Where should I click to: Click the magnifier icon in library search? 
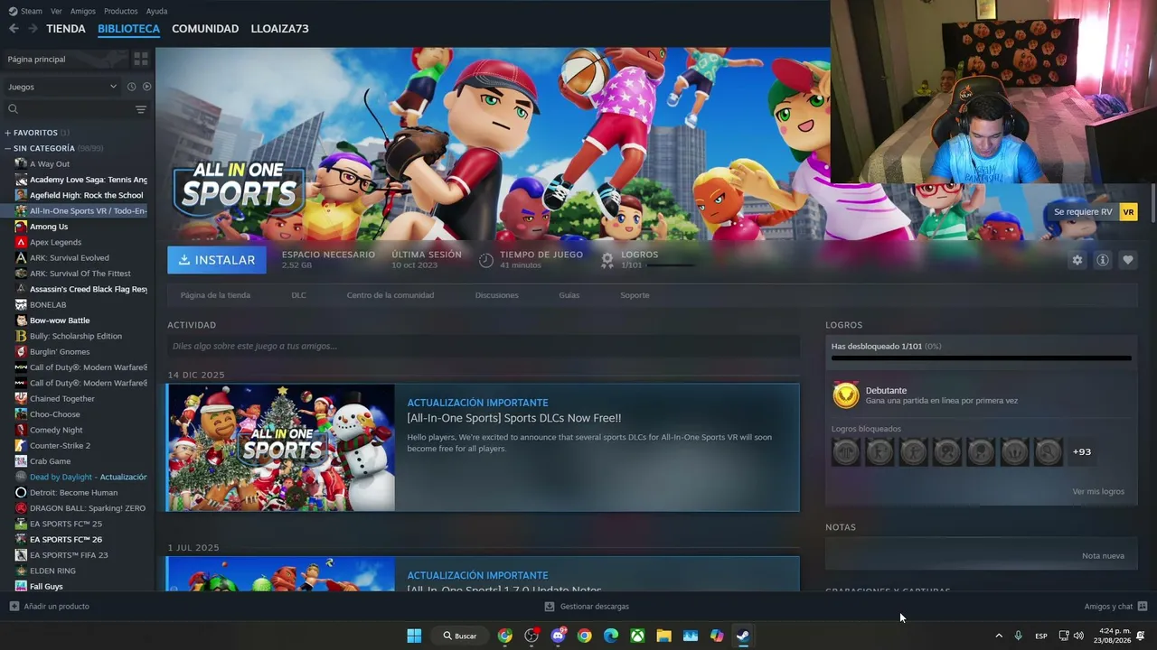tap(13, 109)
